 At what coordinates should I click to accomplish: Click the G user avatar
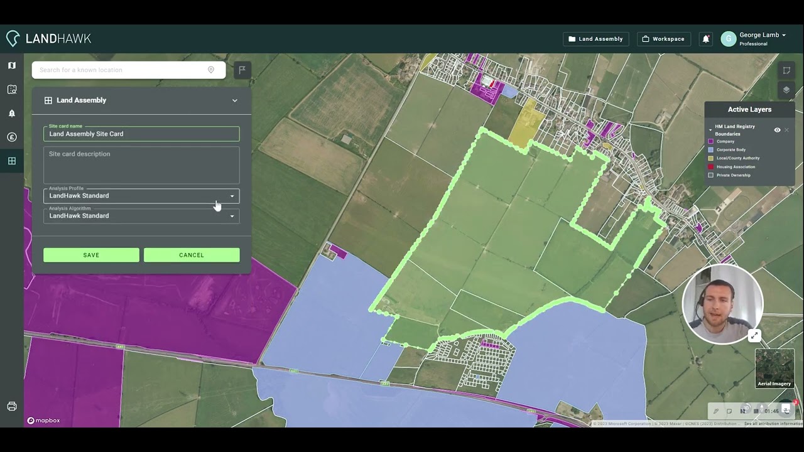(728, 39)
